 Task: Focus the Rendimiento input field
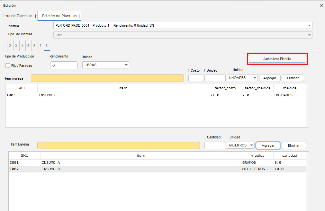pos(64,65)
